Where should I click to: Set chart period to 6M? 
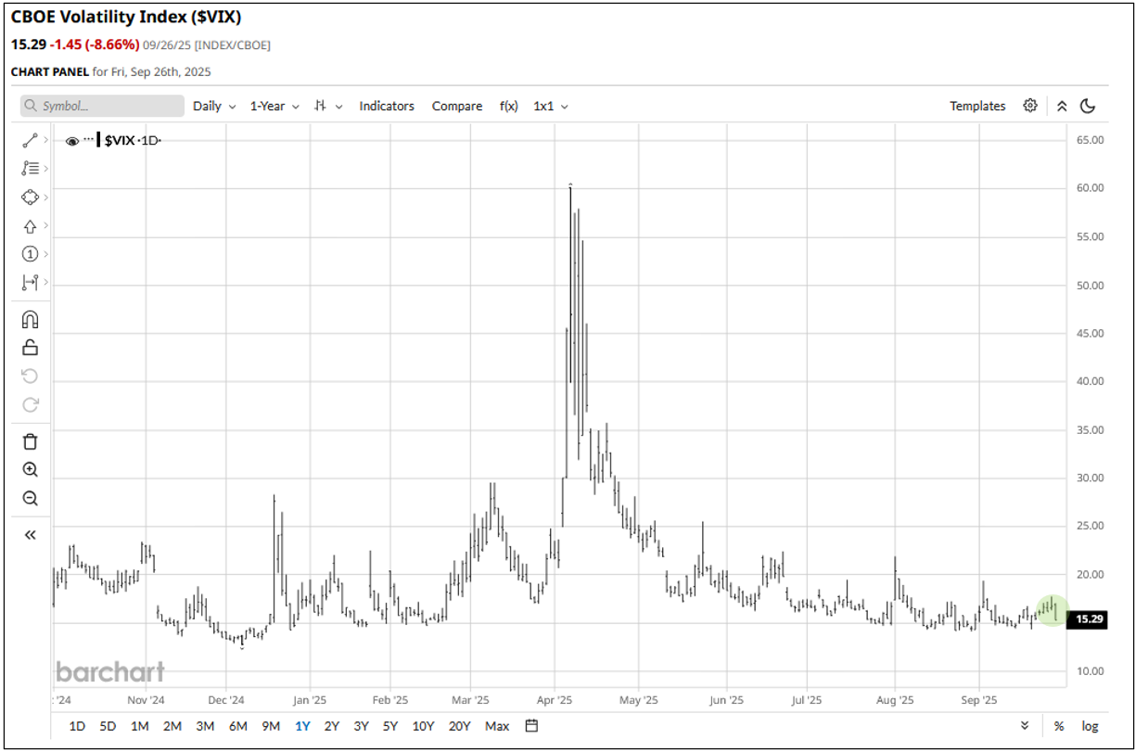coord(237,726)
